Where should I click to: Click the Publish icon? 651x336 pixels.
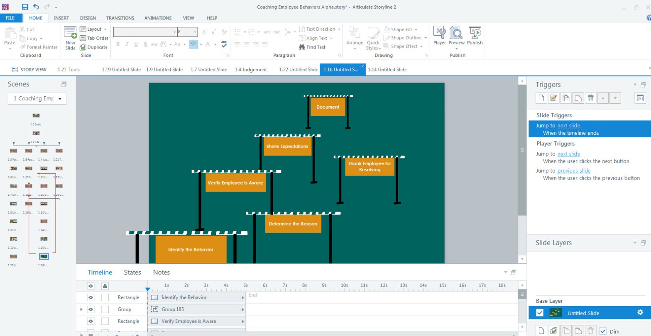475,33
